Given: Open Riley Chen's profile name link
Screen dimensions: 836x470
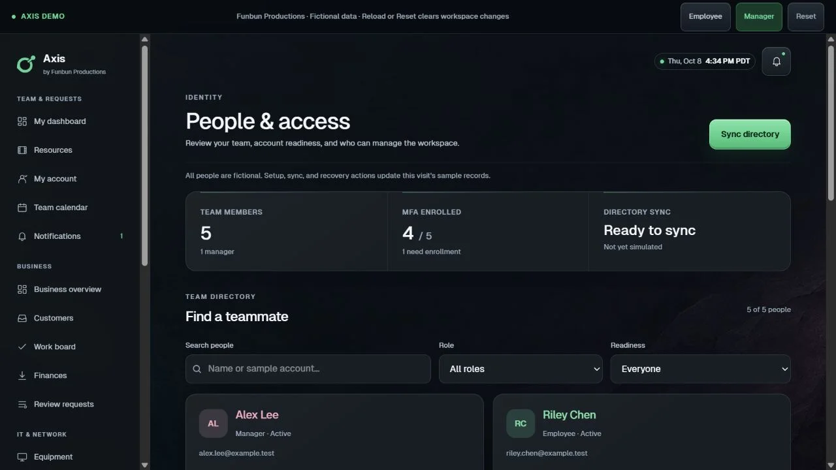Looking at the screenshot, I should 569,415.
